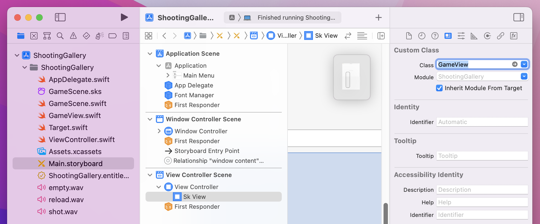Viewport: 540px width, 224px height.
Task: Open ViewController.swift file
Action: [x=76, y=140]
